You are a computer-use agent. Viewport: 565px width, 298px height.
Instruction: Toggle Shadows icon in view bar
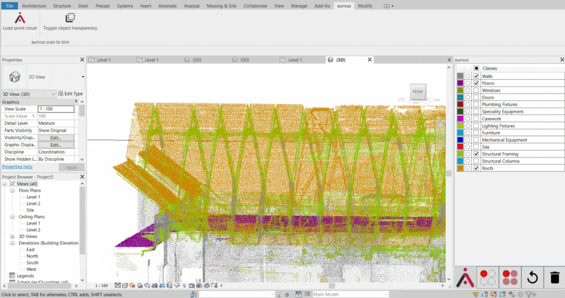[x=140, y=285]
